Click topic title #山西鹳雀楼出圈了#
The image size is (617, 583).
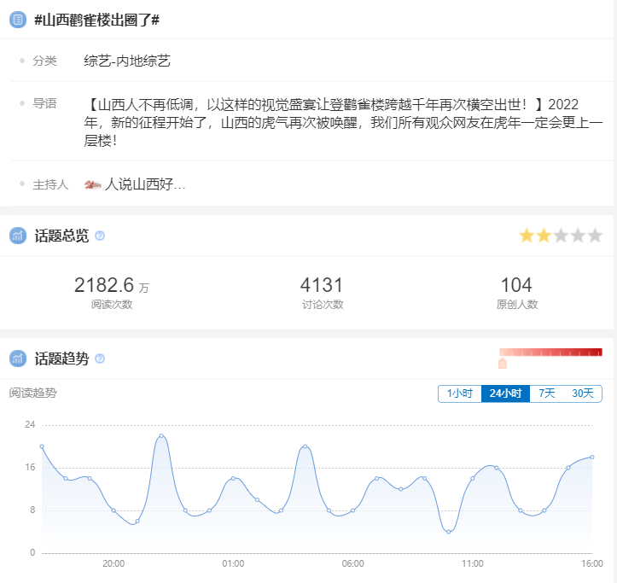(96, 20)
